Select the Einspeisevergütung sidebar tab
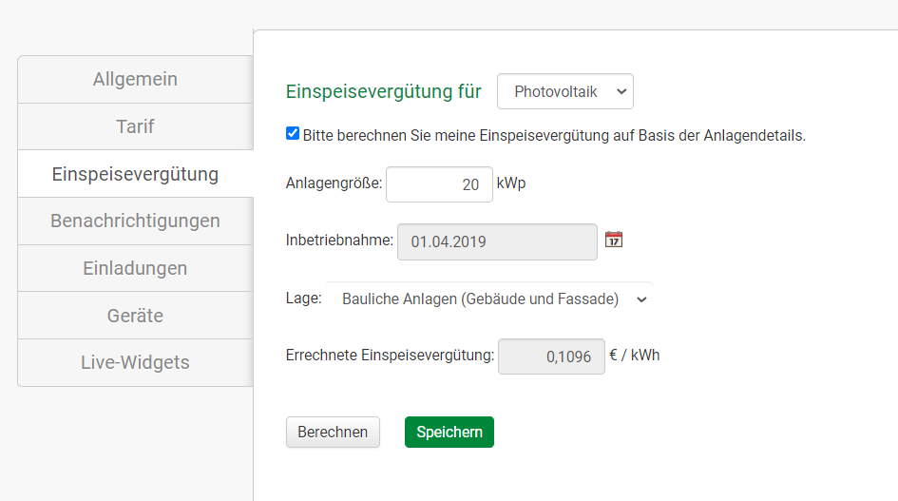Image resolution: width=898 pixels, height=501 pixels. coord(135,174)
